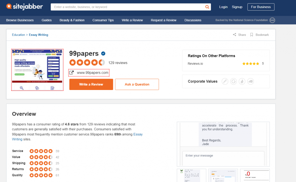
Task: Click the "129 reviews" count beside the stars
Action: point(118,63)
